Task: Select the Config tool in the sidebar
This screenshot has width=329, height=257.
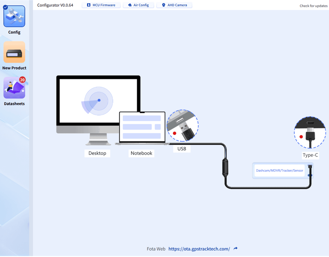Action: point(14,16)
